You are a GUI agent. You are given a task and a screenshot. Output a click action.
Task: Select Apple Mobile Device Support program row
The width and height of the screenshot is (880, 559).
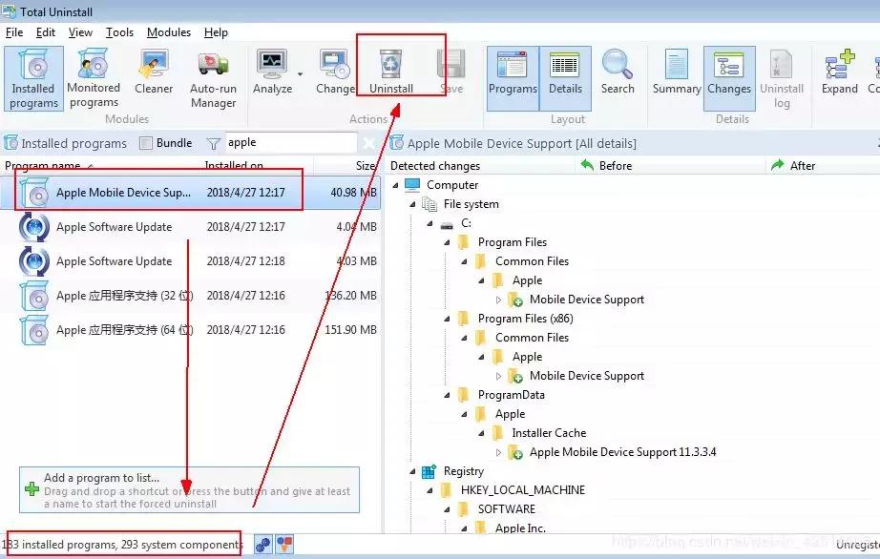coord(190,193)
